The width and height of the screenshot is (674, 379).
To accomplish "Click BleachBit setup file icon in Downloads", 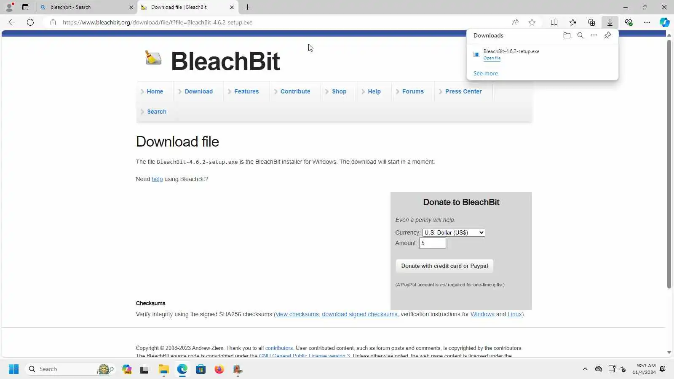I will point(477,54).
